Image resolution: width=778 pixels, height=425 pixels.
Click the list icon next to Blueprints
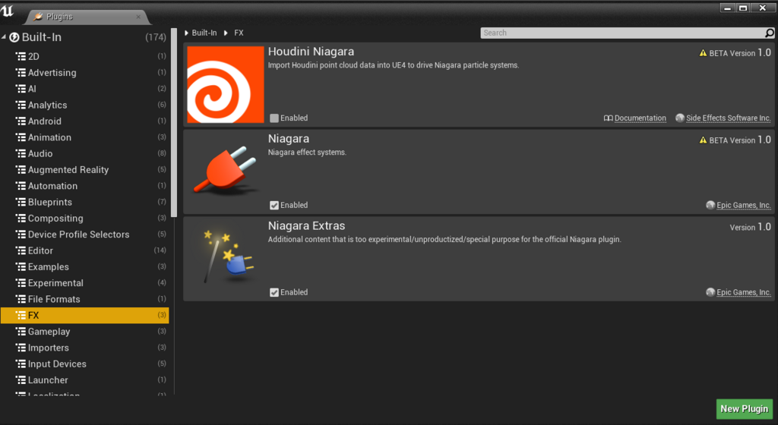(x=21, y=202)
